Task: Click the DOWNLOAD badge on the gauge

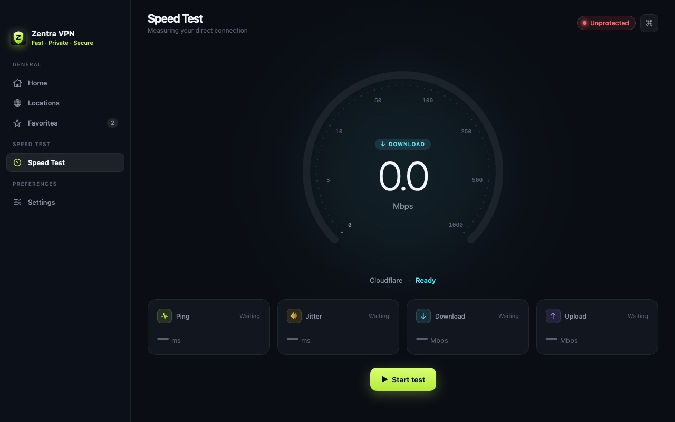Action: point(403,144)
